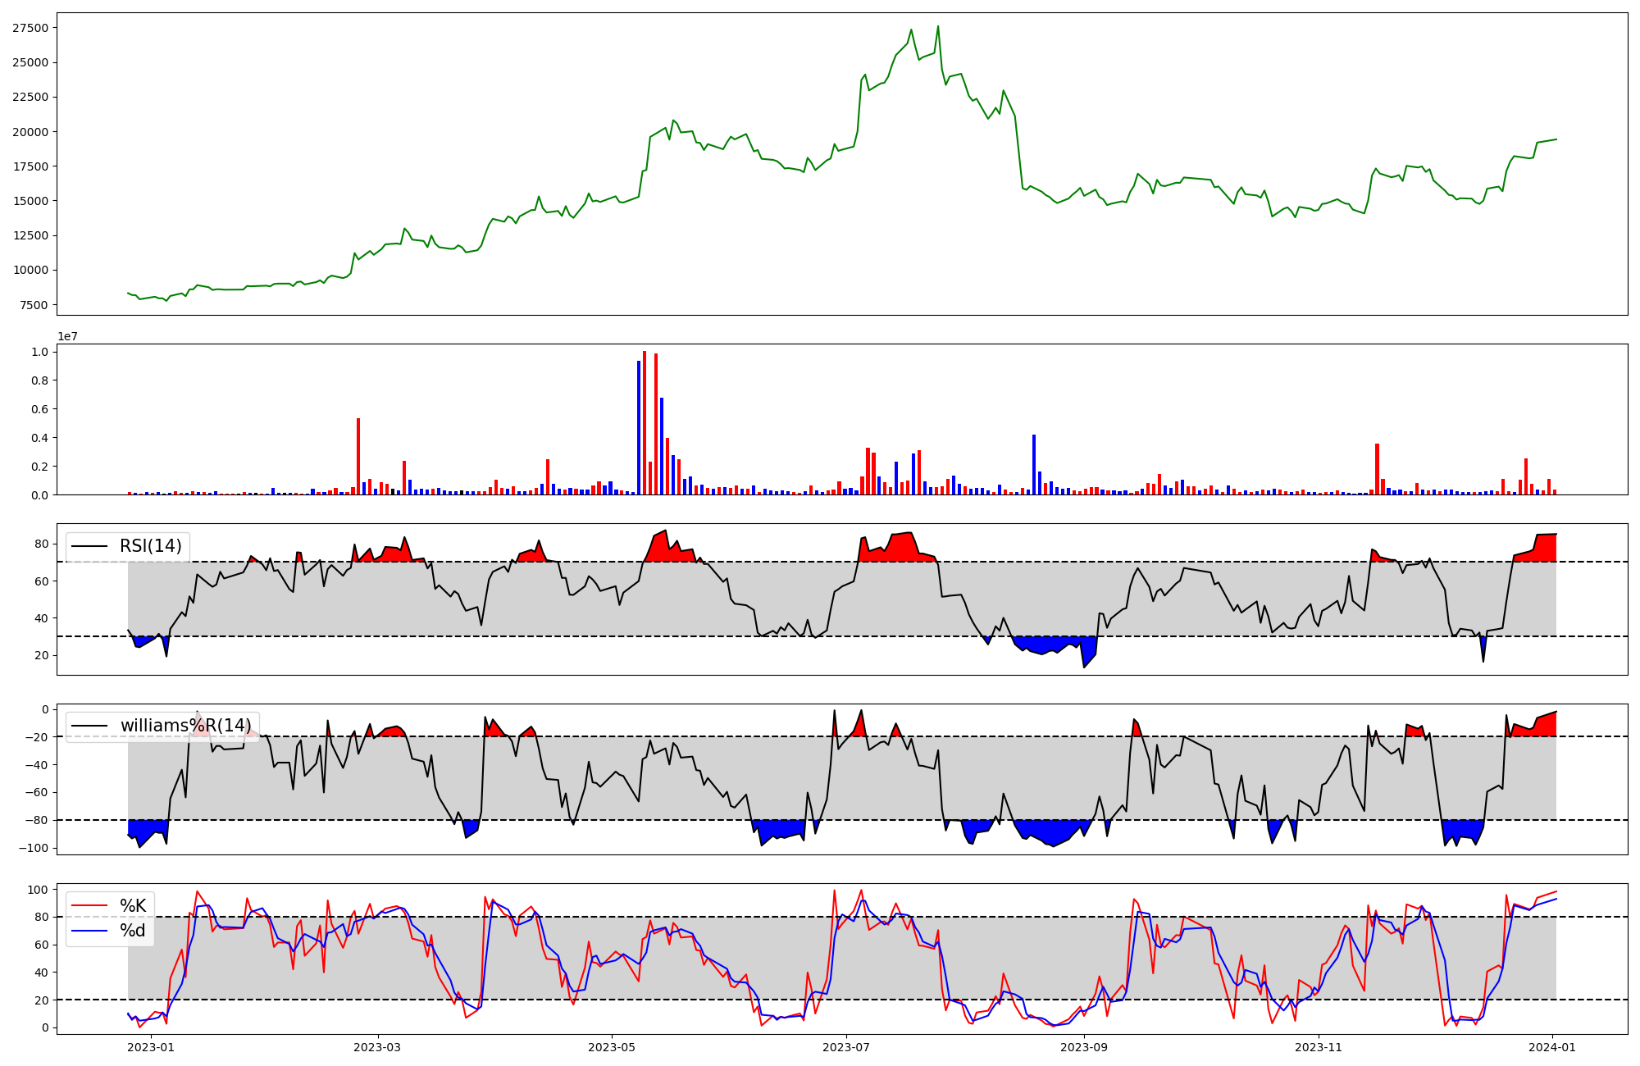Click the 80 tick on the RSI axis
1640x1066 pixels.
tap(42, 544)
